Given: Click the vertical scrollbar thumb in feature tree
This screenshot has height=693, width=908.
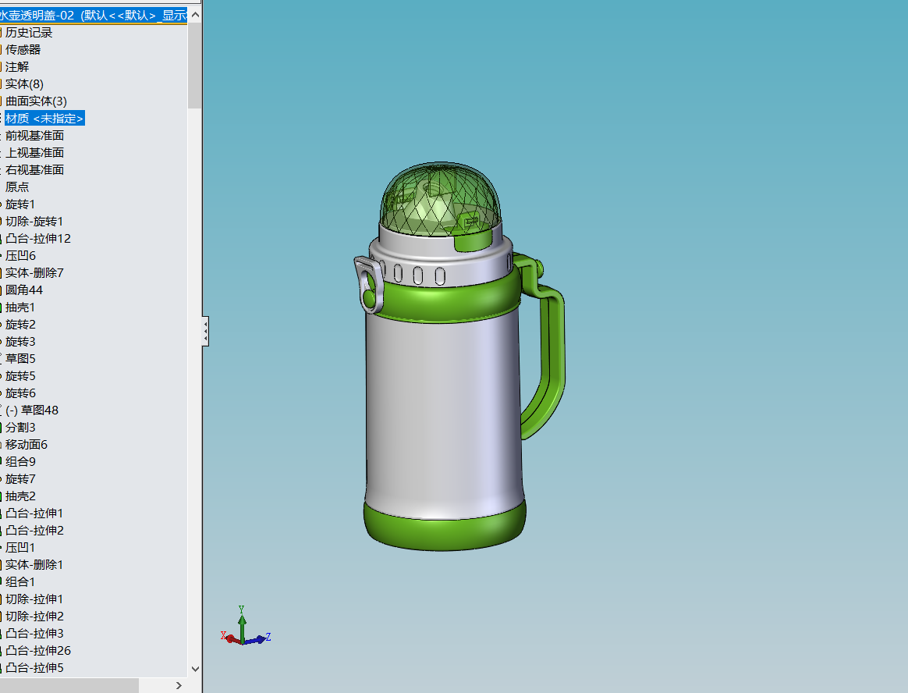Looking at the screenshot, I should tap(195, 66).
